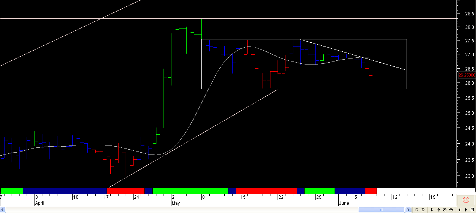Click the red price label 26.25

pyautogui.click(x=467, y=75)
